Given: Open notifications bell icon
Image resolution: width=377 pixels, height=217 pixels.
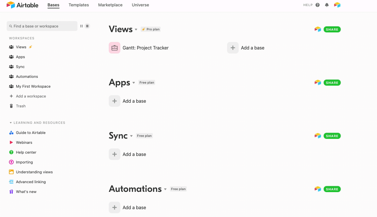Looking at the screenshot, I should point(327,5).
